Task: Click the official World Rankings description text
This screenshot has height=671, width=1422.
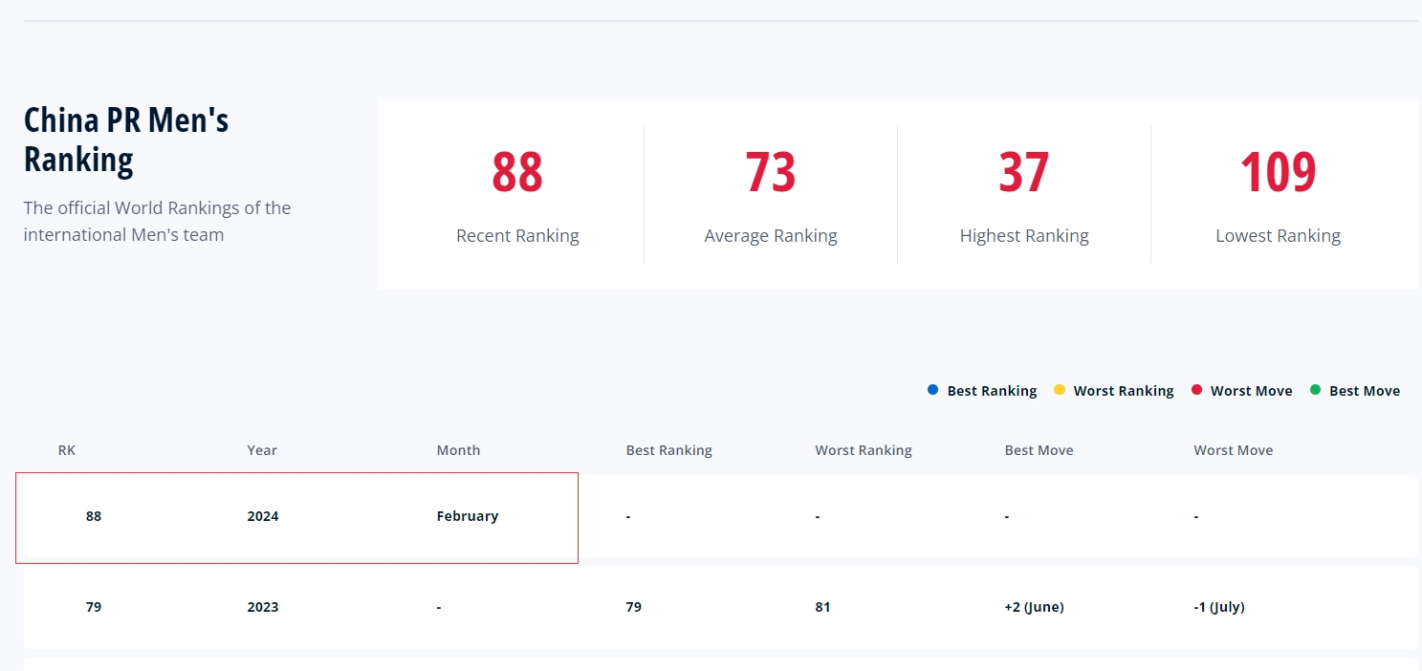Action: (x=157, y=221)
